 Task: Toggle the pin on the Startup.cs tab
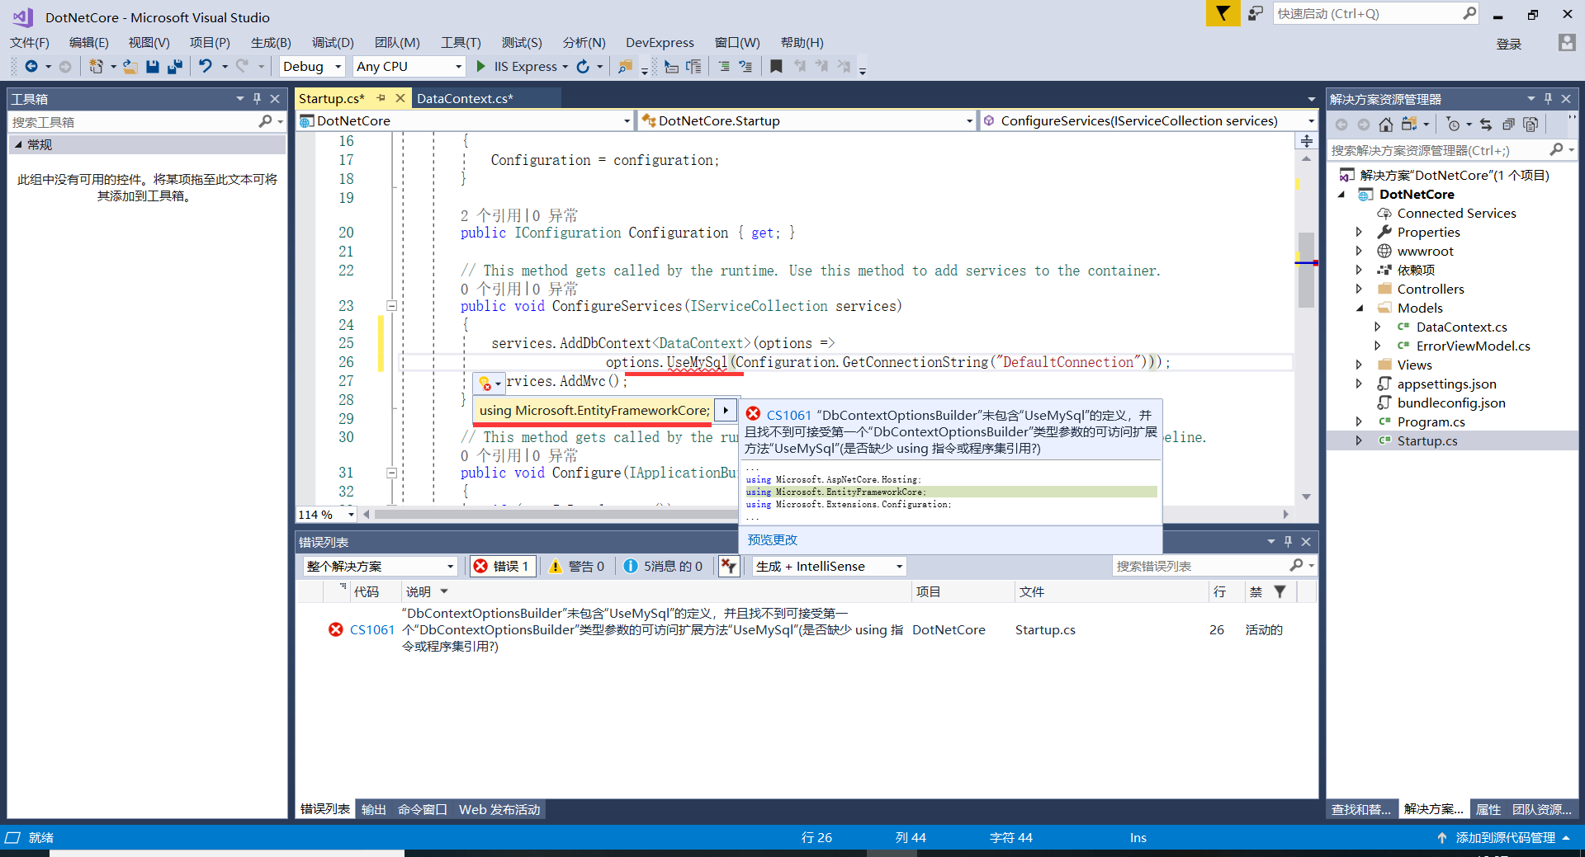[x=381, y=98]
